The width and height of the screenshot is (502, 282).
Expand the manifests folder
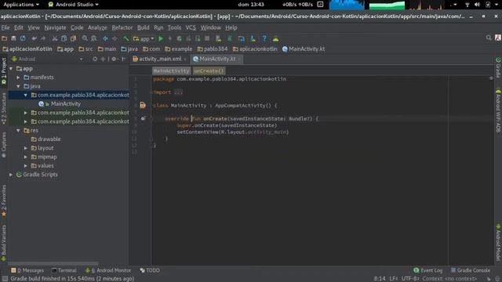coord(18,78)
